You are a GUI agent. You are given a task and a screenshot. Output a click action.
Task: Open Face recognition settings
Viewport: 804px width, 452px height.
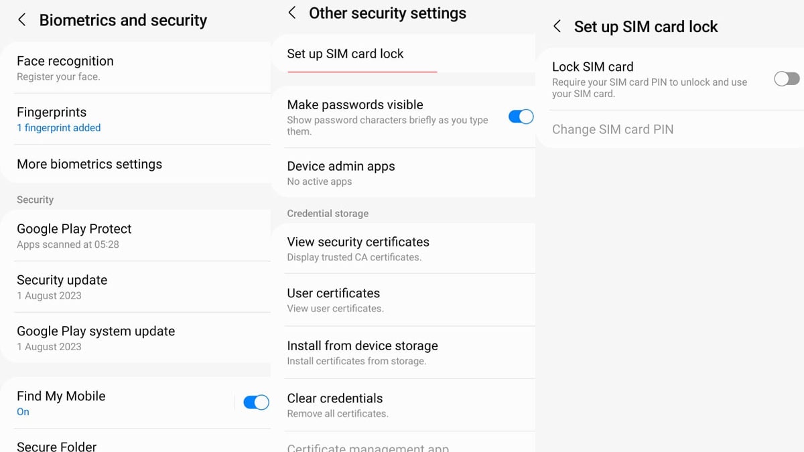click(137, 68)
